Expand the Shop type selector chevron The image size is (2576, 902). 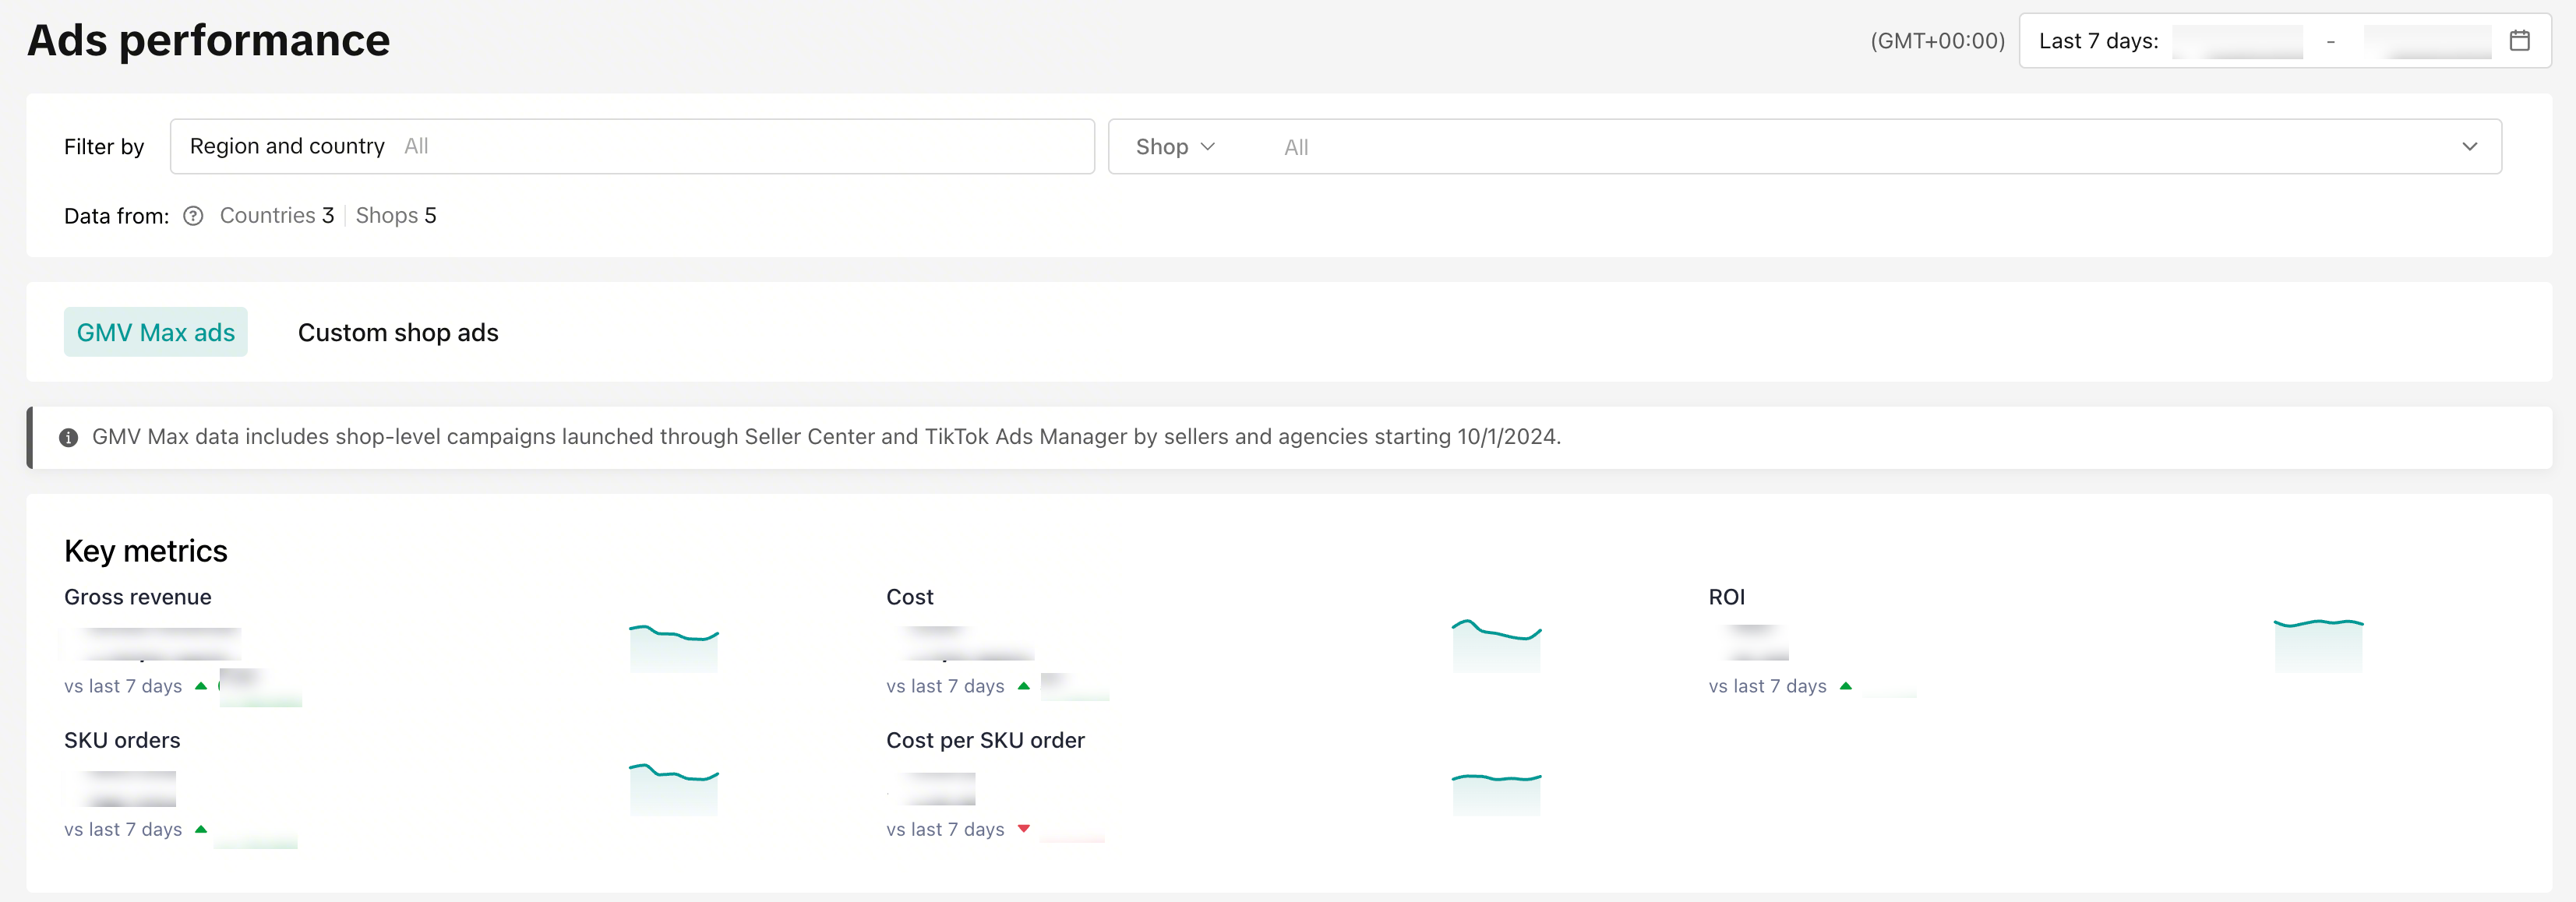coord(1208,147)
